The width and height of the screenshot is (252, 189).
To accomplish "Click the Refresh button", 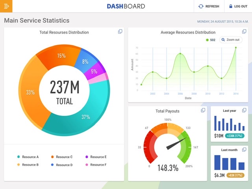I will 209,6.
